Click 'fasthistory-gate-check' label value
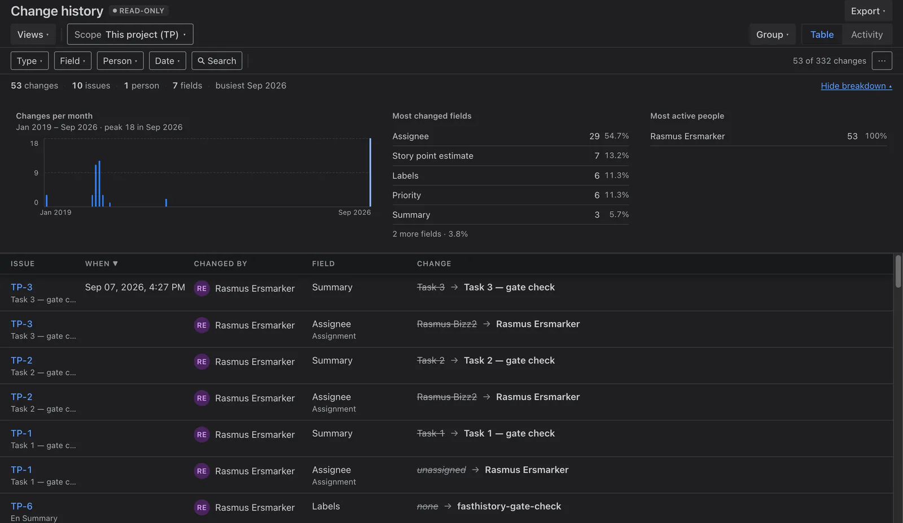903x523 pixels. [509, 506]
